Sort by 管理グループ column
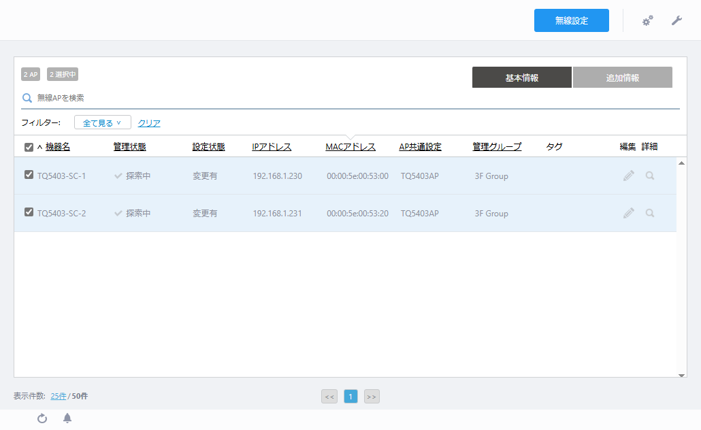 tap(497, 146)
